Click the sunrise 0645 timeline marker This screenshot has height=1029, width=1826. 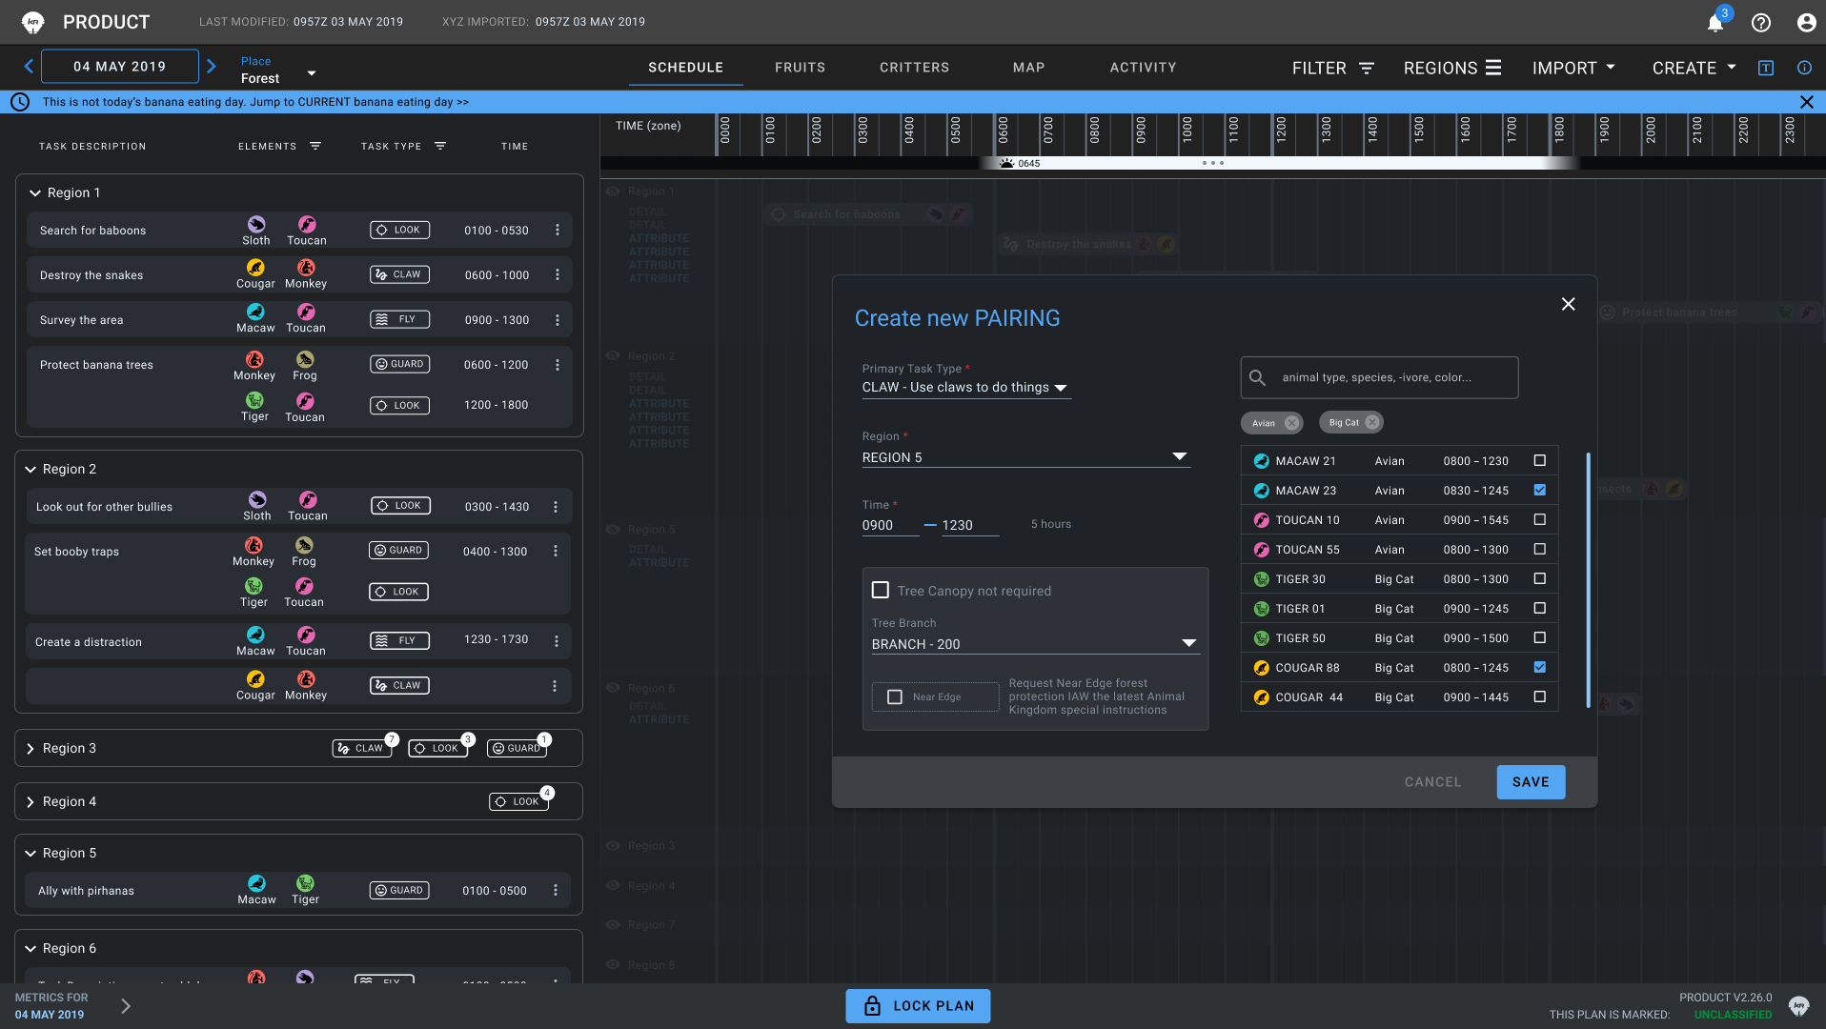pyautogui.click(x=1019, y=163)
